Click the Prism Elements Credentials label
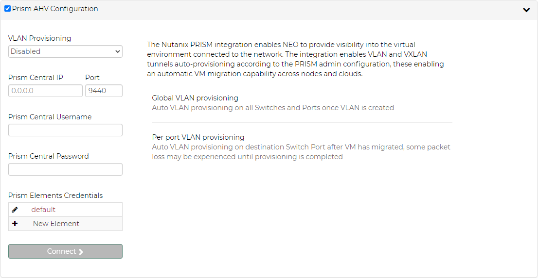538x278 pixels. click(55, 196)
